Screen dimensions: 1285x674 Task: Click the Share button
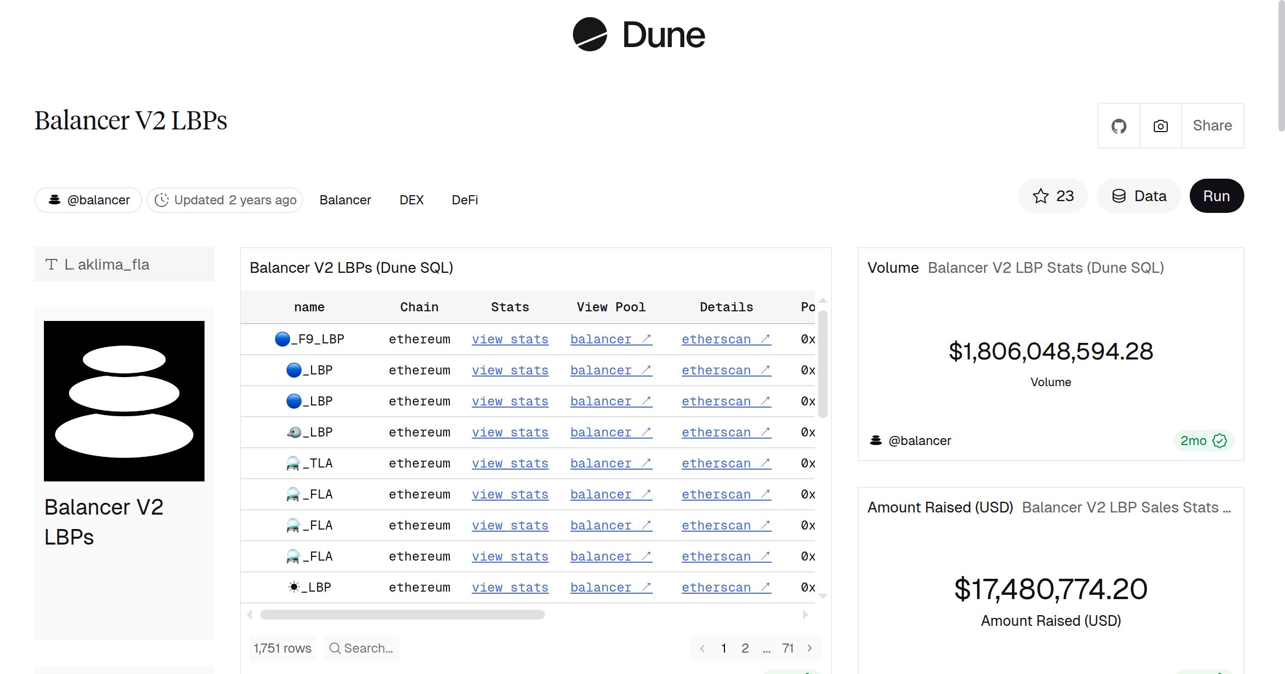(1212, 126)
